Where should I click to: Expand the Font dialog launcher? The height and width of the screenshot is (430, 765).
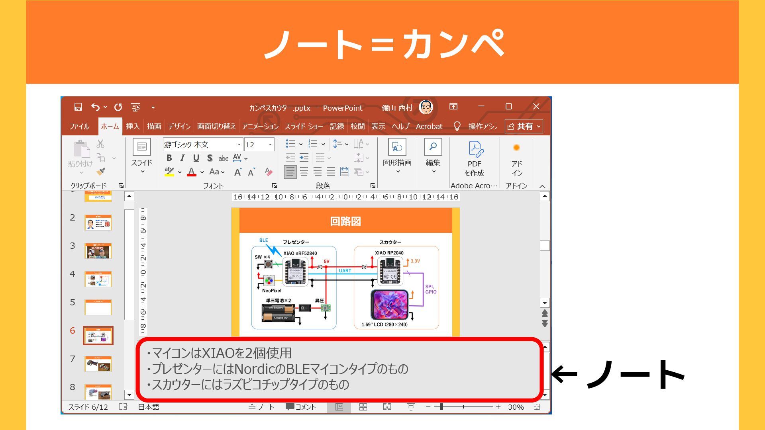pos(275,186)
